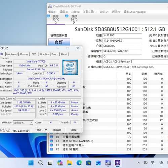Click the Validate button in CPU-Z
This screenshot has width=168, height=168.
coord(57,130)
